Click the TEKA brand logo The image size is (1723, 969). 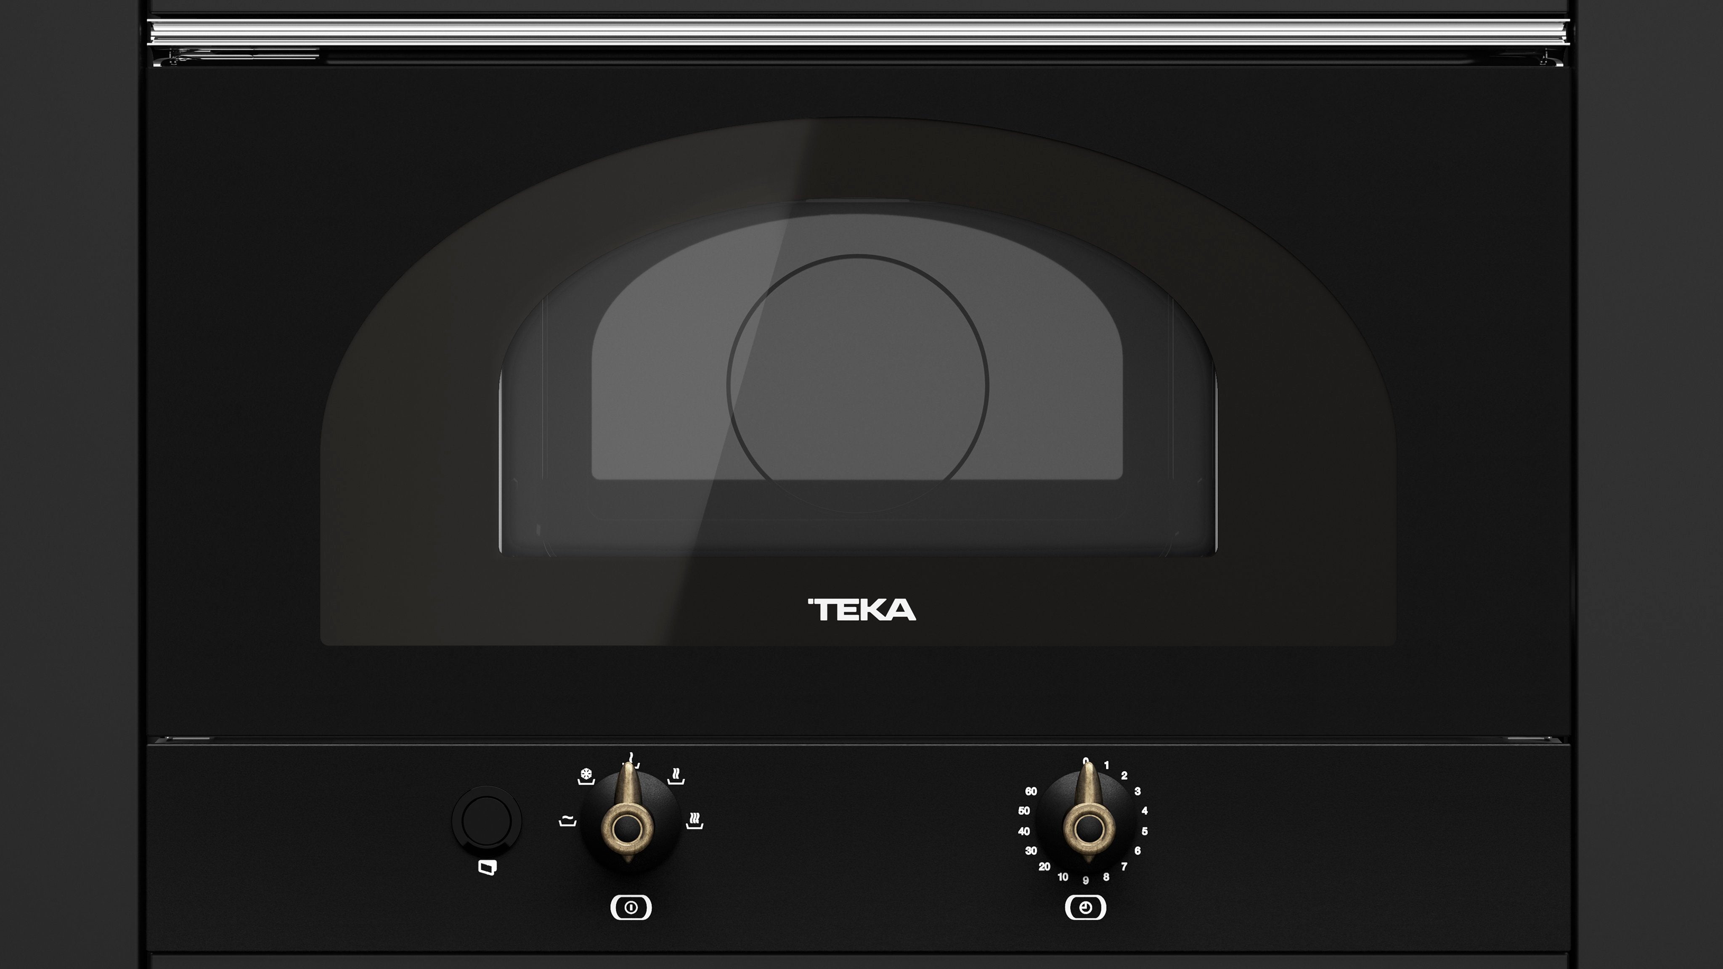[x=861, y=610]
